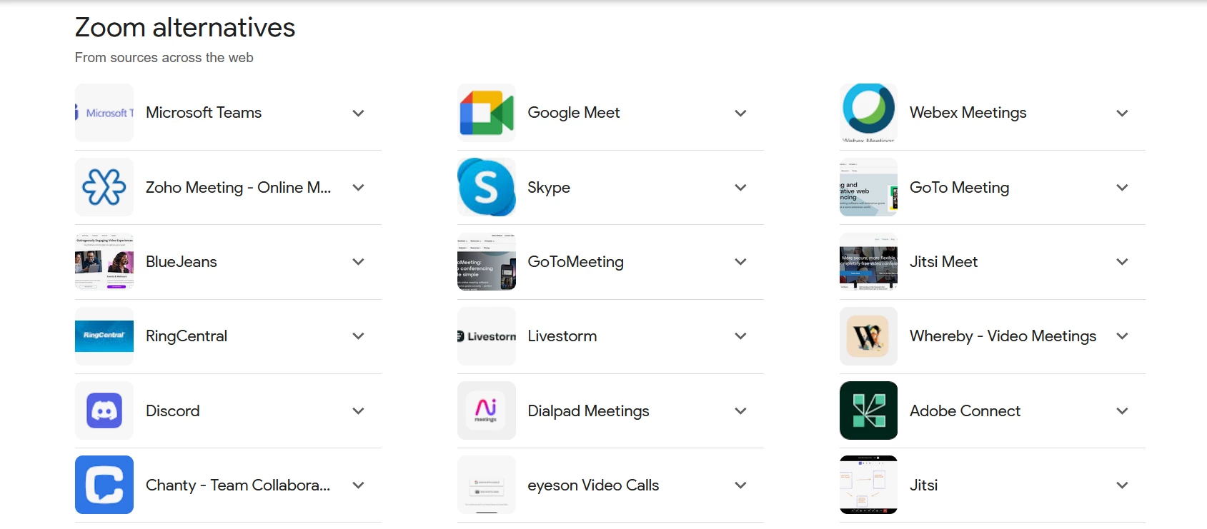Open the Jitsi Meet screenshot thumbnail
The image size is (1207, 529).
(x=868, y=261)
